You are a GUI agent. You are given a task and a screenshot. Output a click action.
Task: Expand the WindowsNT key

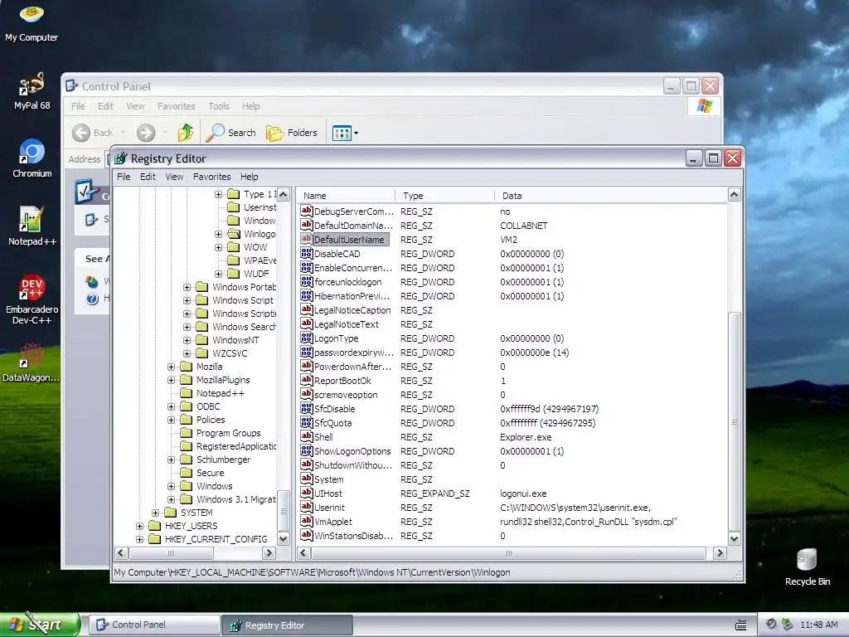[187, 340]
